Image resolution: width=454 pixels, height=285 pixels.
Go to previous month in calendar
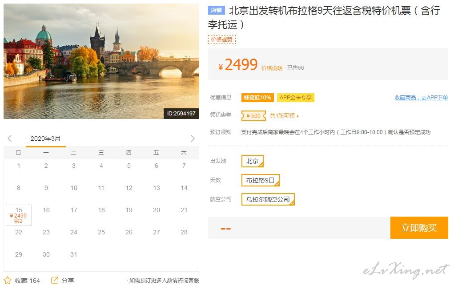(10, 139)
